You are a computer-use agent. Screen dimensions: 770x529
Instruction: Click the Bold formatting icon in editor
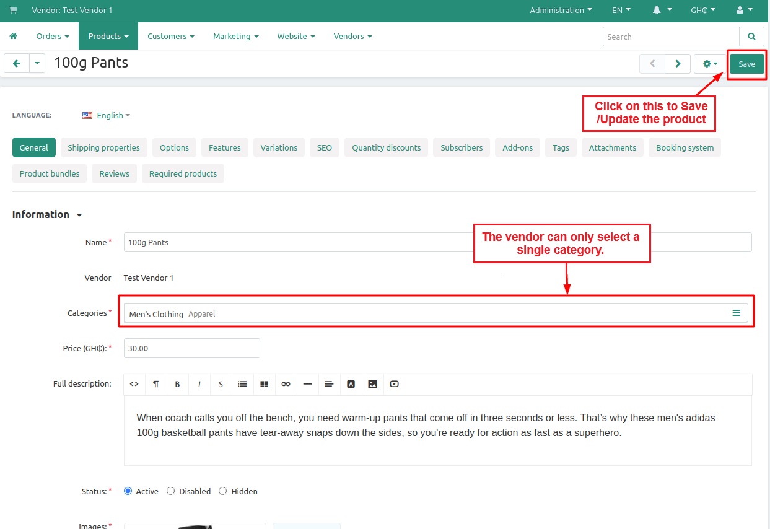point(177,384)
